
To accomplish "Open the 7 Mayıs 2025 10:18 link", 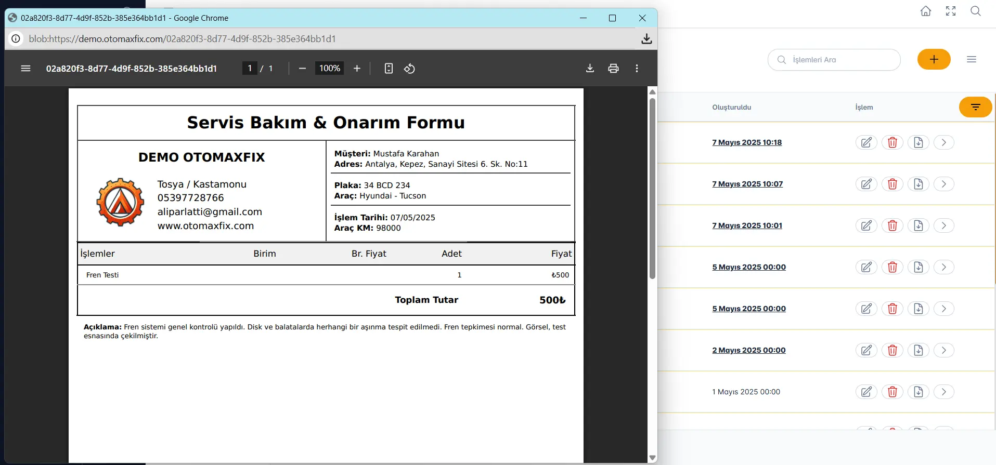I will tap(747, 142).
